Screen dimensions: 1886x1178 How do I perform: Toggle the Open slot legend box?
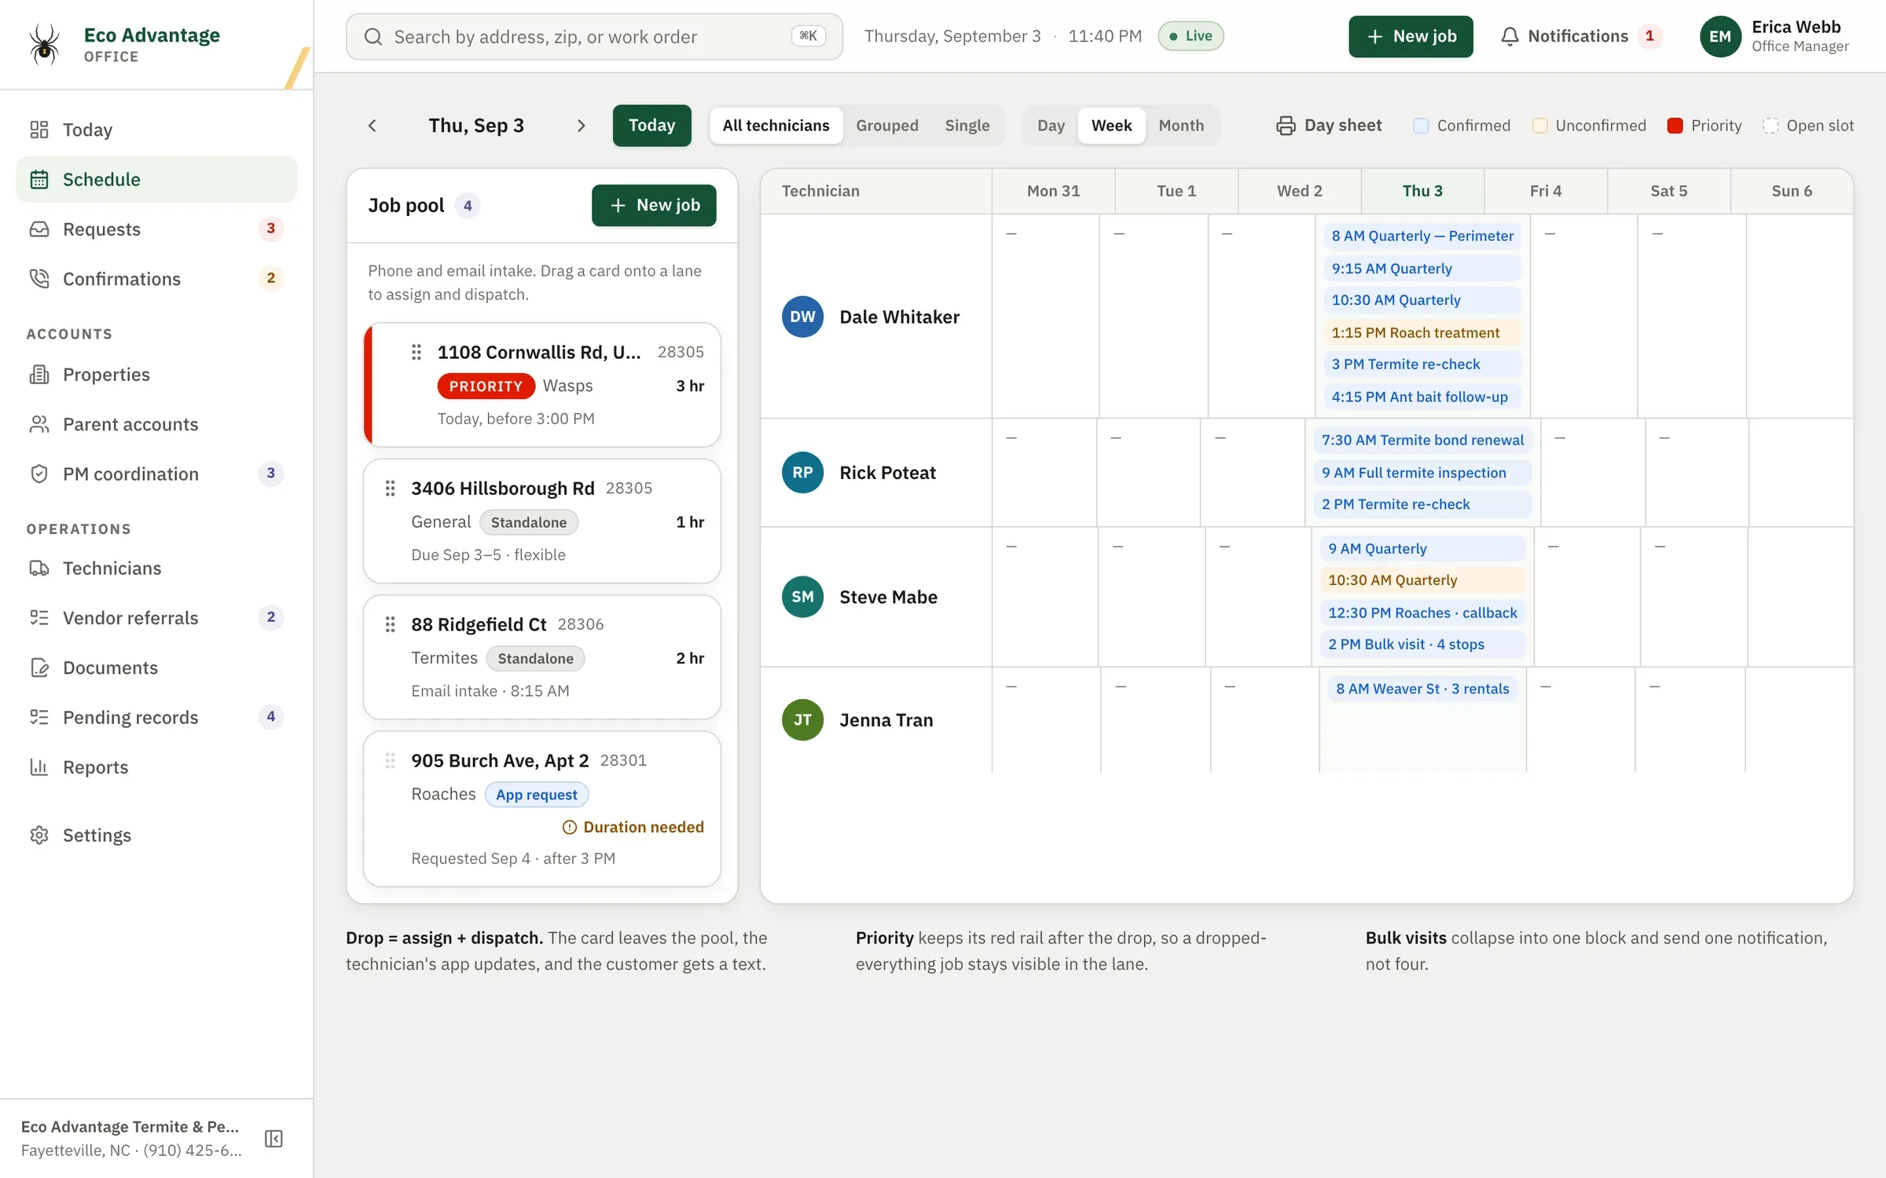click(1770, 126)
